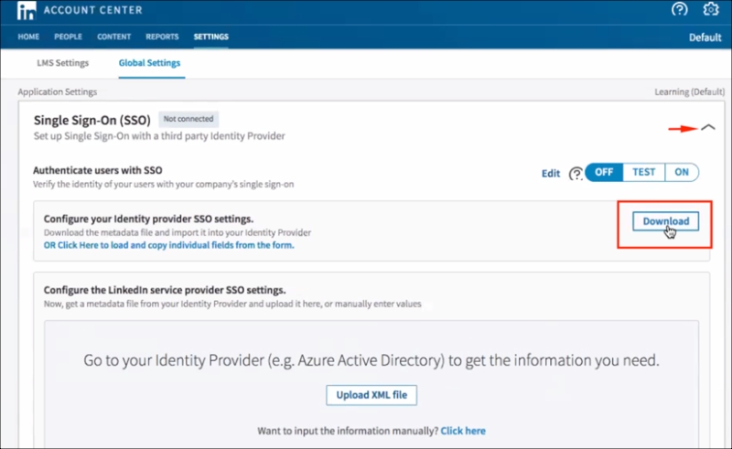Screen dimensions: 732x449
Task: Open the Home menu item
Action: pyautogui.click(x=28, y=37)
